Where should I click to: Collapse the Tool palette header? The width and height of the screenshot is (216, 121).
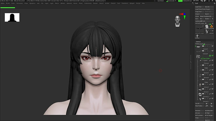pos(196,3)
